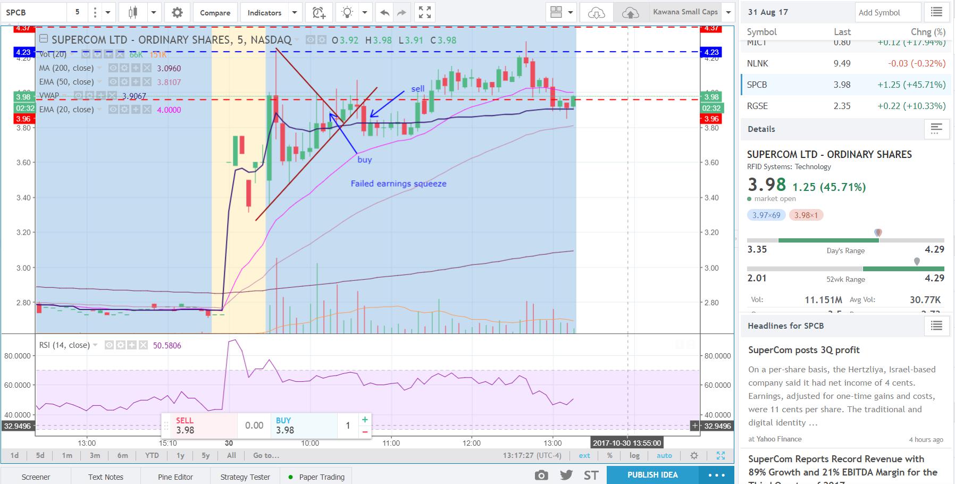Hide the EMA (50, close) indicator
This screenshot has width=955, height=484.
pyautogui.click(x=113, y=82)
